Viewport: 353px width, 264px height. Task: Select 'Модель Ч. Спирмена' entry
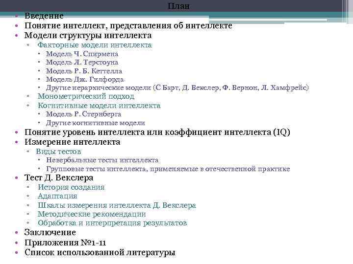(82, 54)
